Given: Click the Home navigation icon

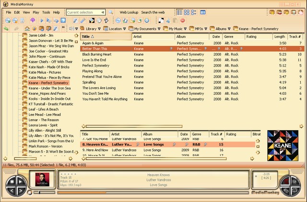Looking at the screenshot, I should [27, 29].
